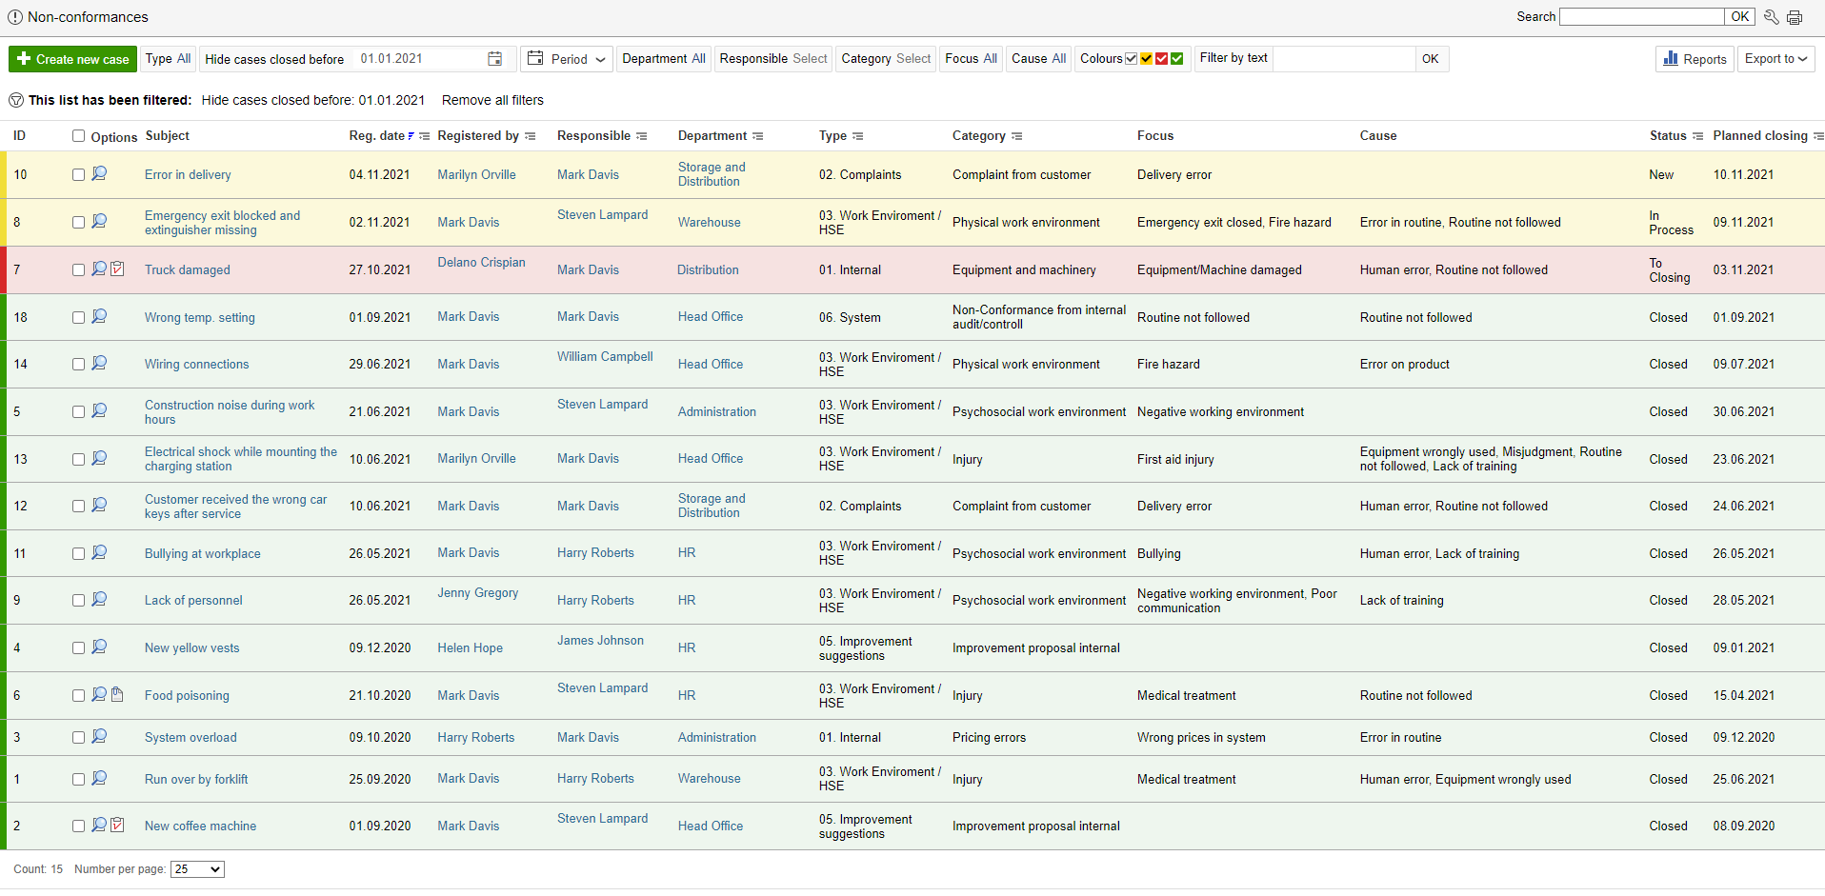The width and height of the screenshot is (1825, 896).
Task: Tick the checkbox for case ID 18
Action: tap(79, 317)
